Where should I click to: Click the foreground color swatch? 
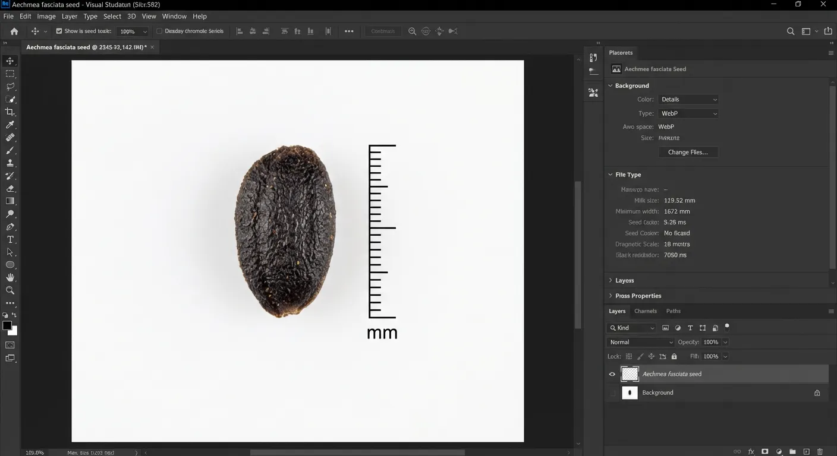pyautogui.click(x=7, y=325)
